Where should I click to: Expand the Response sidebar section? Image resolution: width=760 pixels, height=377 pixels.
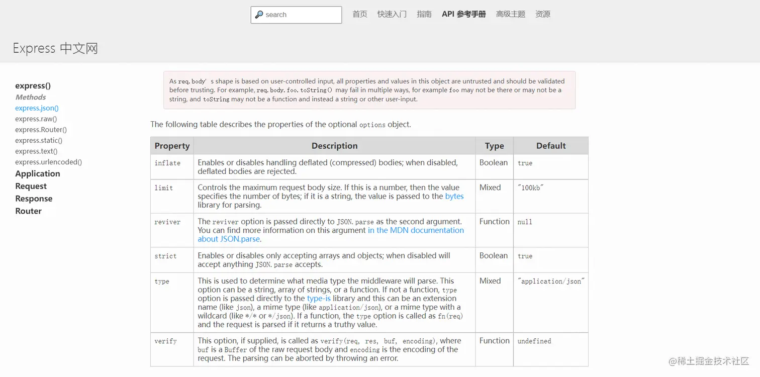(x=34, y=199)
